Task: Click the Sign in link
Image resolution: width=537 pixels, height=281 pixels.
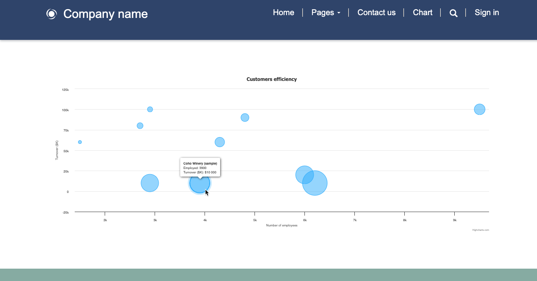Action: pyautogui.click(x=487, y=12)
